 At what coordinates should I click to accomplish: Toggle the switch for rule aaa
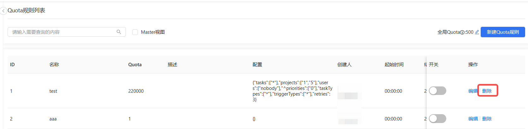click(437, 119)
